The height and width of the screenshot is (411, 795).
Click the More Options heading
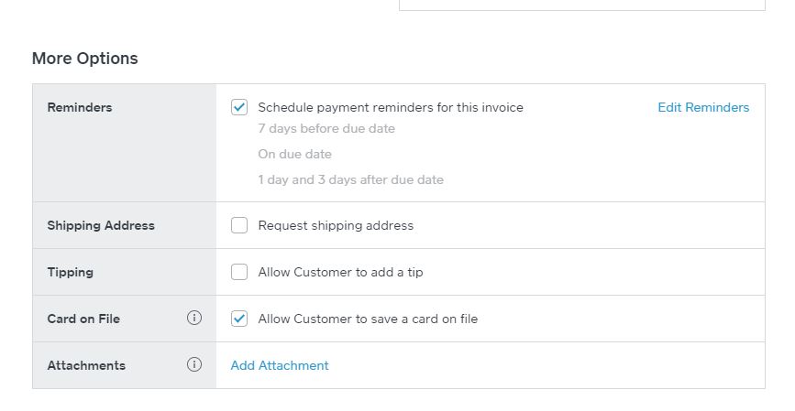(84, 59)
